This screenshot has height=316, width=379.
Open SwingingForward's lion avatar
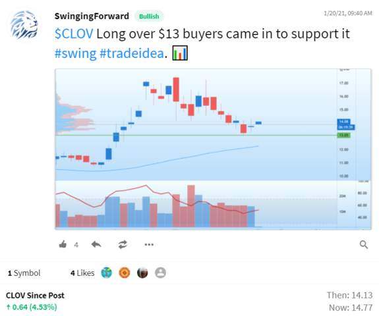coord(24,25)
